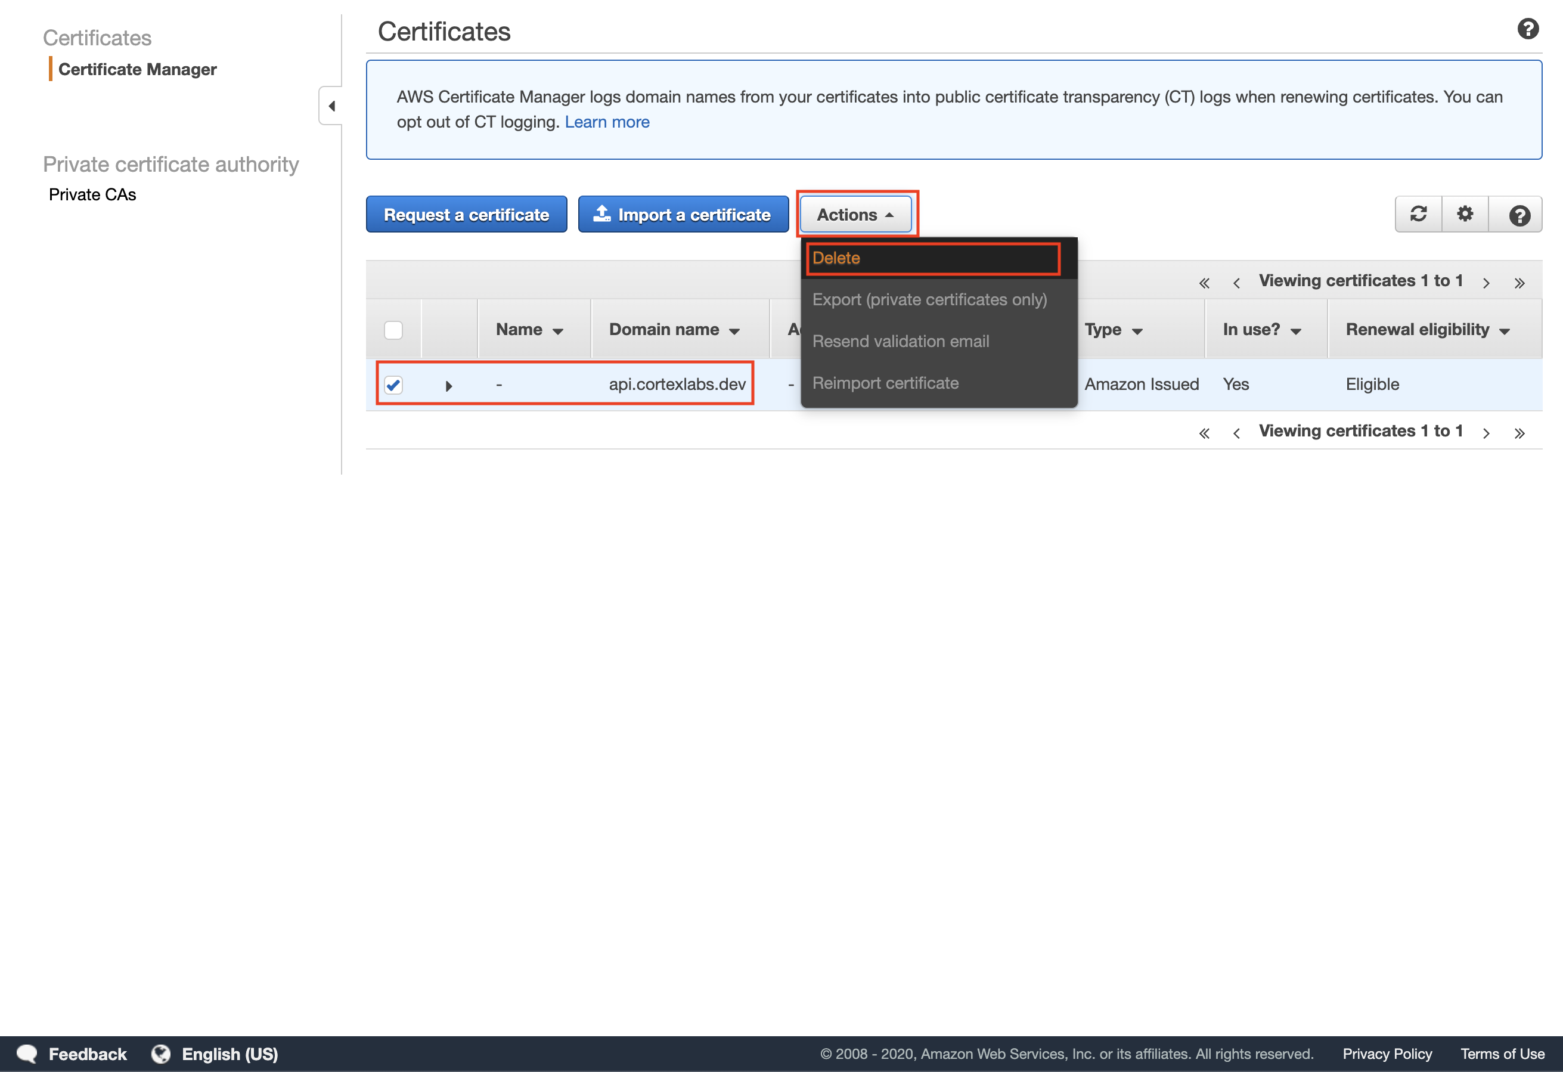Open the Learn more link

pos(607,122)
